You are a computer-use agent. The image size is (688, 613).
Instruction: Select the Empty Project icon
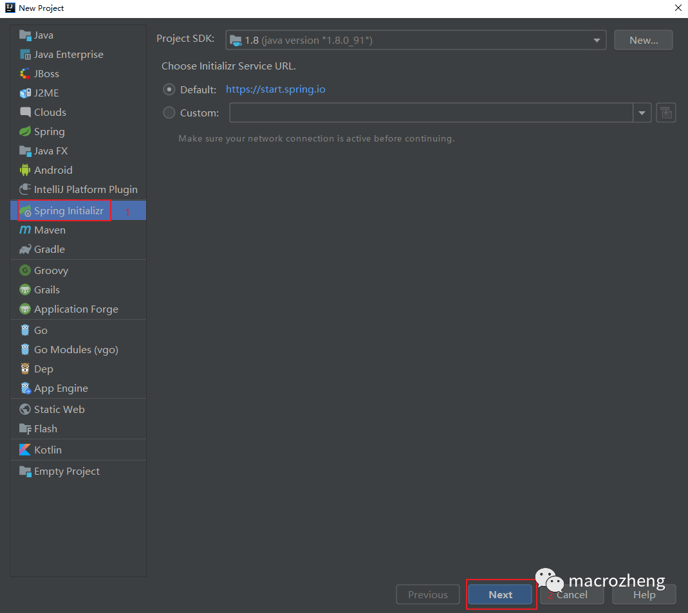point(25,471)
